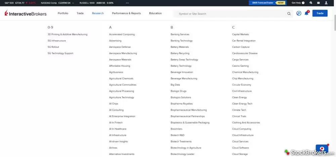Select the Airlines theme
336x157 pixels.
click(x=113, y=148)
